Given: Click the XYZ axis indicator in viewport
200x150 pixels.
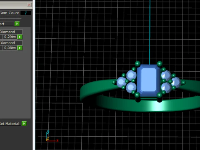Looking at the screenshot, I should point(52,137).
